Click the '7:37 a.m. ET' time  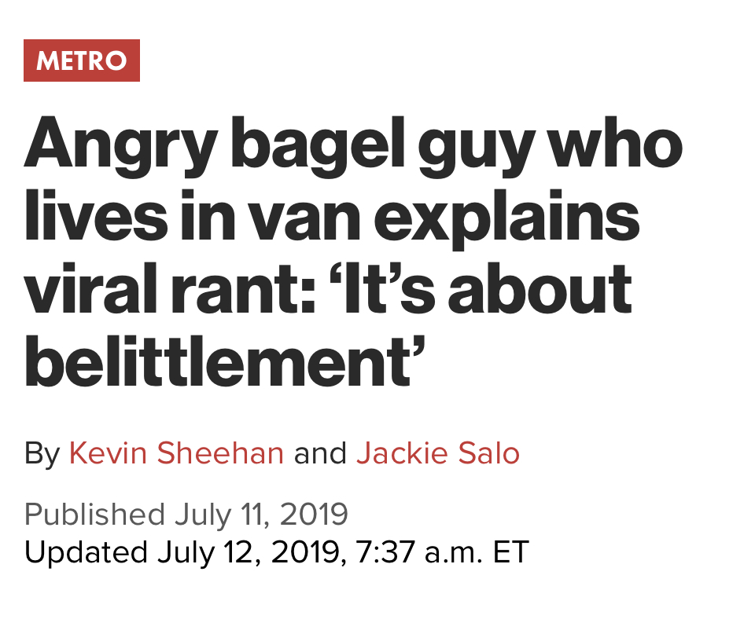[442, 552]
